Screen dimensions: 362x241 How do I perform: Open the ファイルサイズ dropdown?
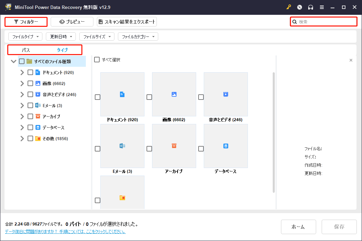tap(97, 36)
